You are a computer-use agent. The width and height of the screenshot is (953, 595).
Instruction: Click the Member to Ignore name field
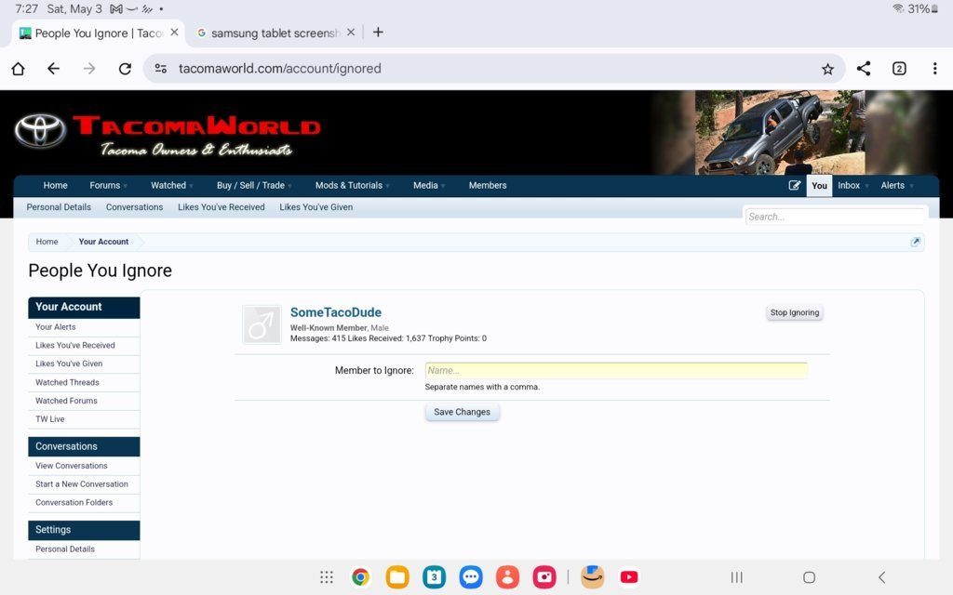[616, 370]
